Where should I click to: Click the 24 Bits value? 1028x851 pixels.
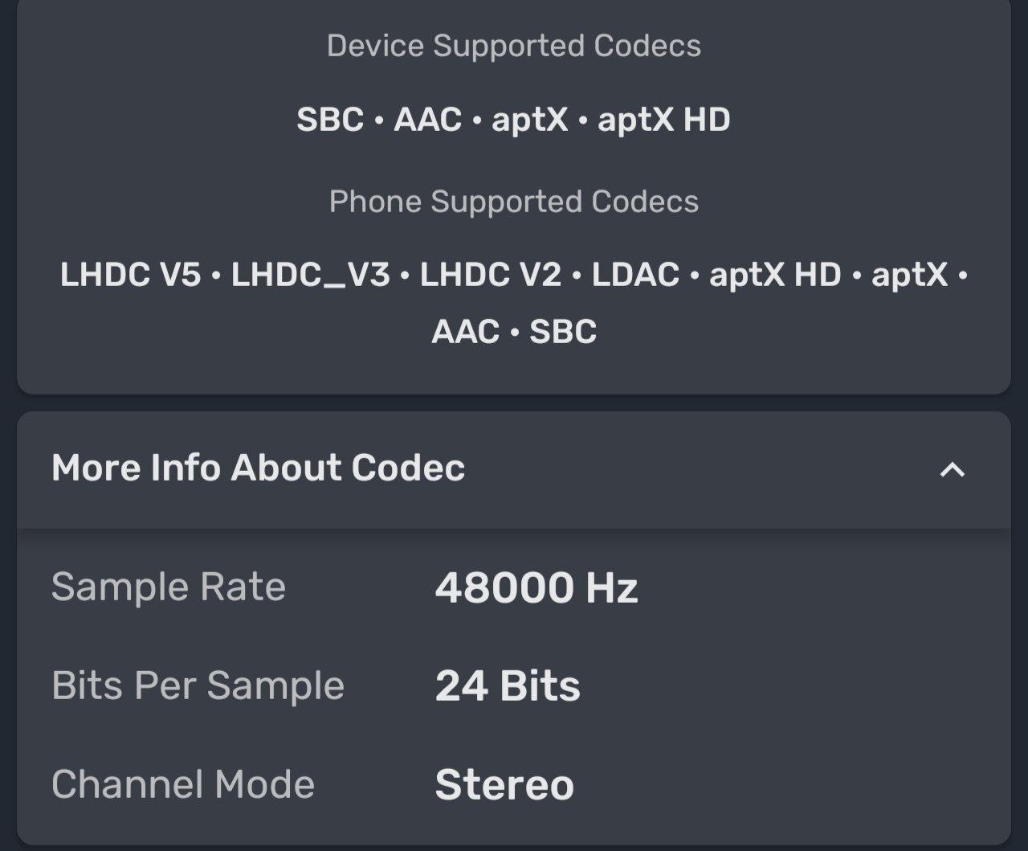tap(508, 686)
